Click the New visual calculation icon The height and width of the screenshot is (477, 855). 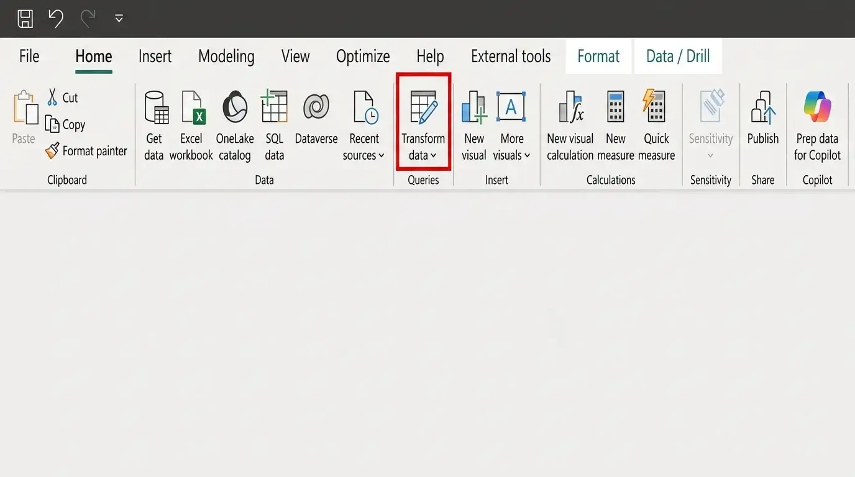571,107
